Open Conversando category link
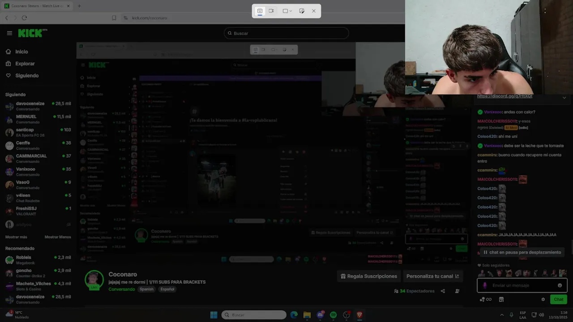Image resolution: width=573 pixels, height=322 pixels. coord(121,289)
